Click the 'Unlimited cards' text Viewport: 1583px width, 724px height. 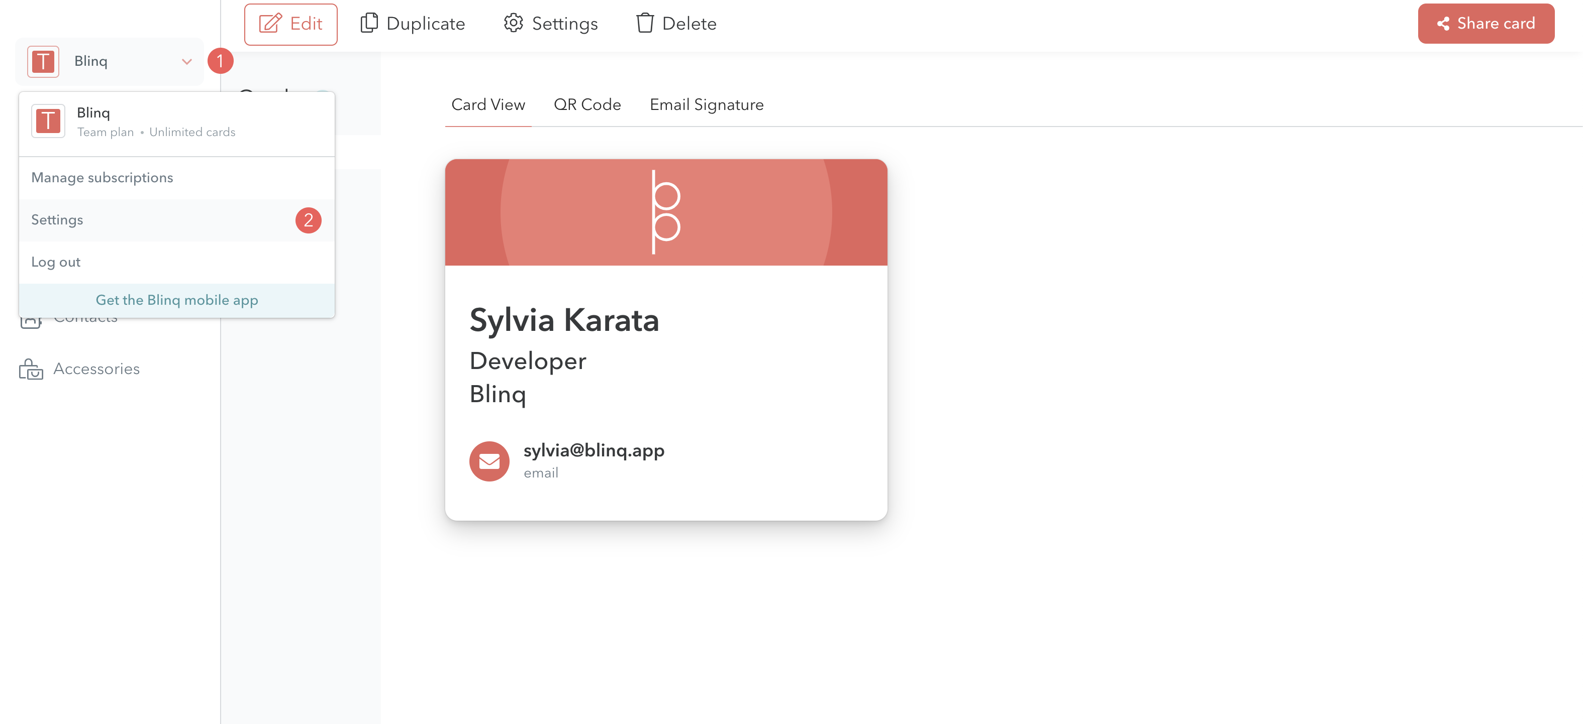[x=192, y=132]
